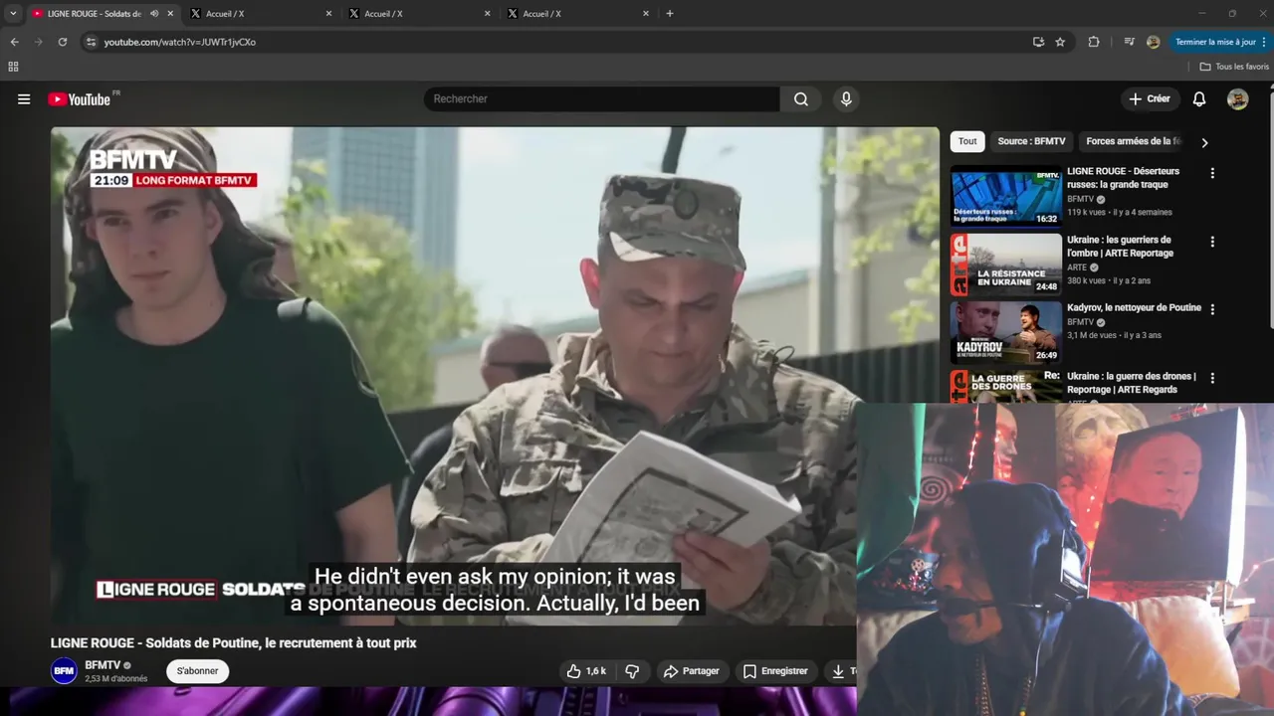Close the first Accueil / X tab
The image size is (1274, 716).
pyautogui.click(x=329, y=14)
